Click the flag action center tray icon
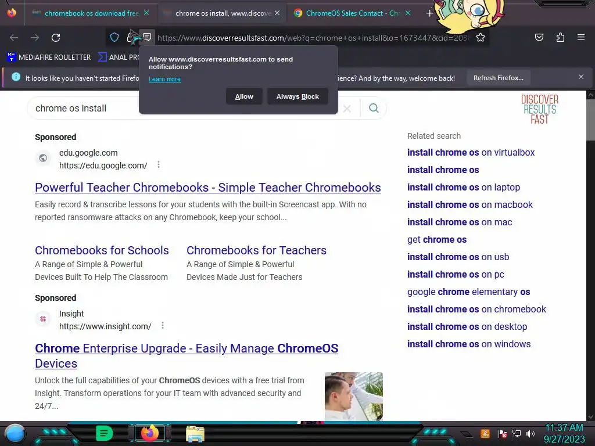The height and width of the screenshot is (446, 595). (x=503, y=434)
